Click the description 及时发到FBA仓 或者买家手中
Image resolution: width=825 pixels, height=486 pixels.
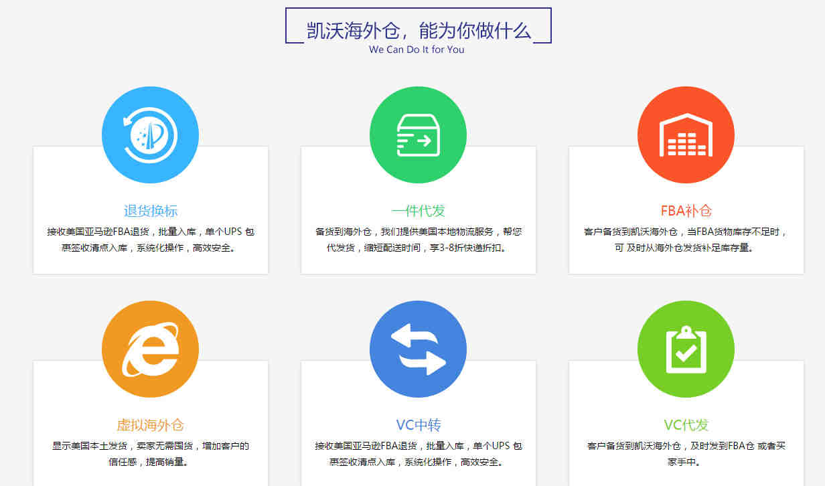pyautogui.click(x=686, y=454)
